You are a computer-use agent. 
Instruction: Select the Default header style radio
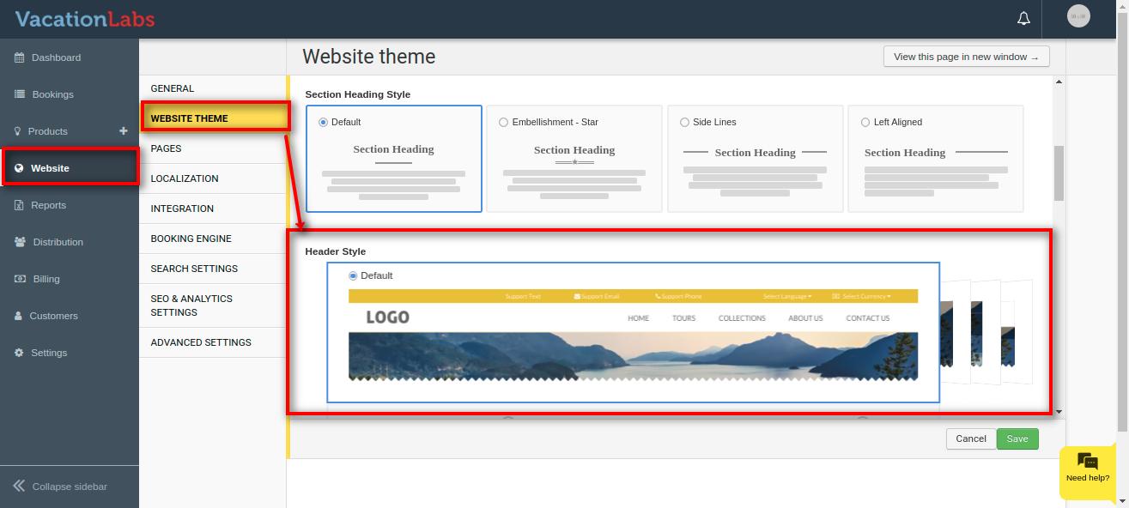click(353, 275)
